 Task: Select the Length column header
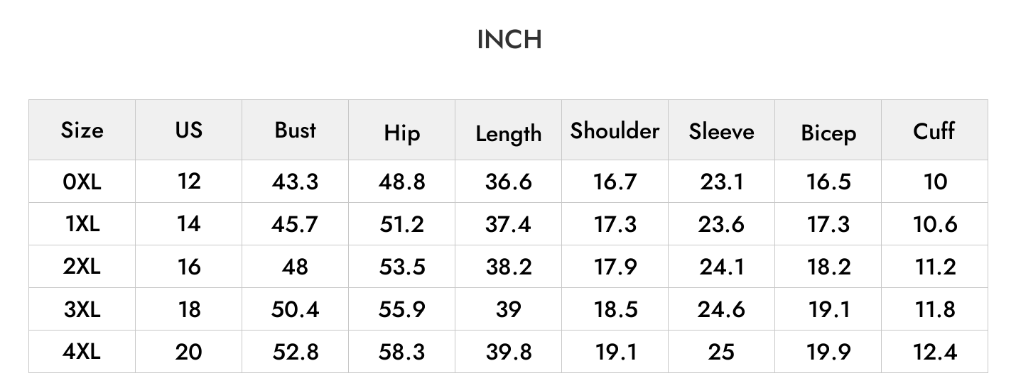pos(508,133)
